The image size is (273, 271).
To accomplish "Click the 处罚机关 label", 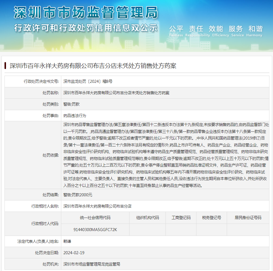I will pos(51,264).
